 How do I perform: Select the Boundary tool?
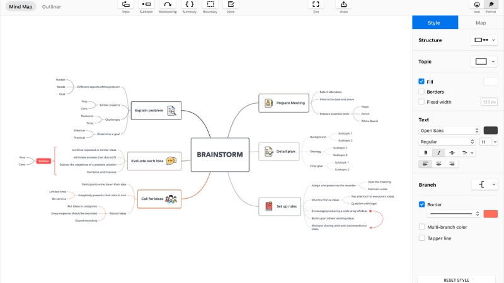click(210, 5)
